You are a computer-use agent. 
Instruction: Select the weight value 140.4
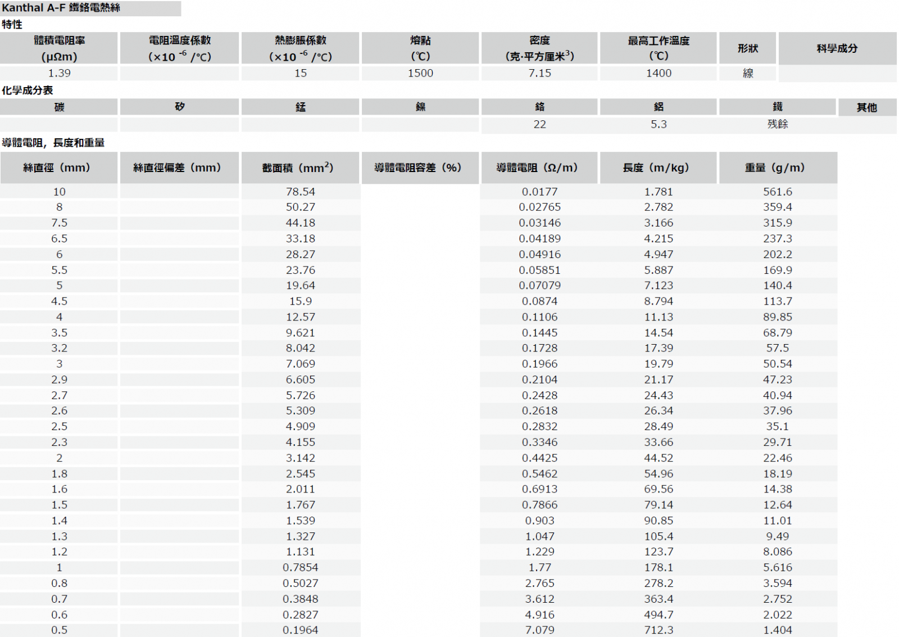[778, 286]
